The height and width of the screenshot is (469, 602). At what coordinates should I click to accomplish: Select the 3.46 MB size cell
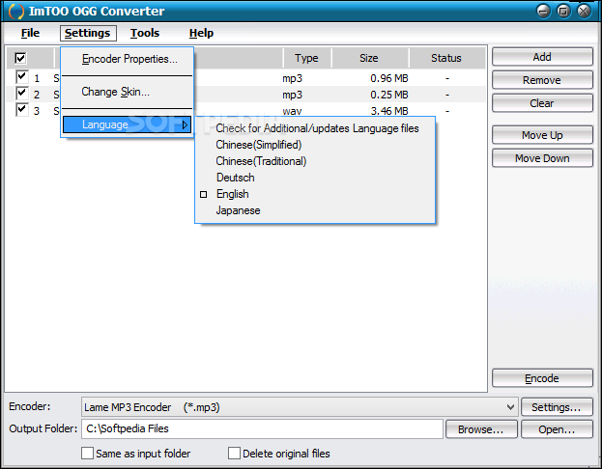tap(388, 111)
